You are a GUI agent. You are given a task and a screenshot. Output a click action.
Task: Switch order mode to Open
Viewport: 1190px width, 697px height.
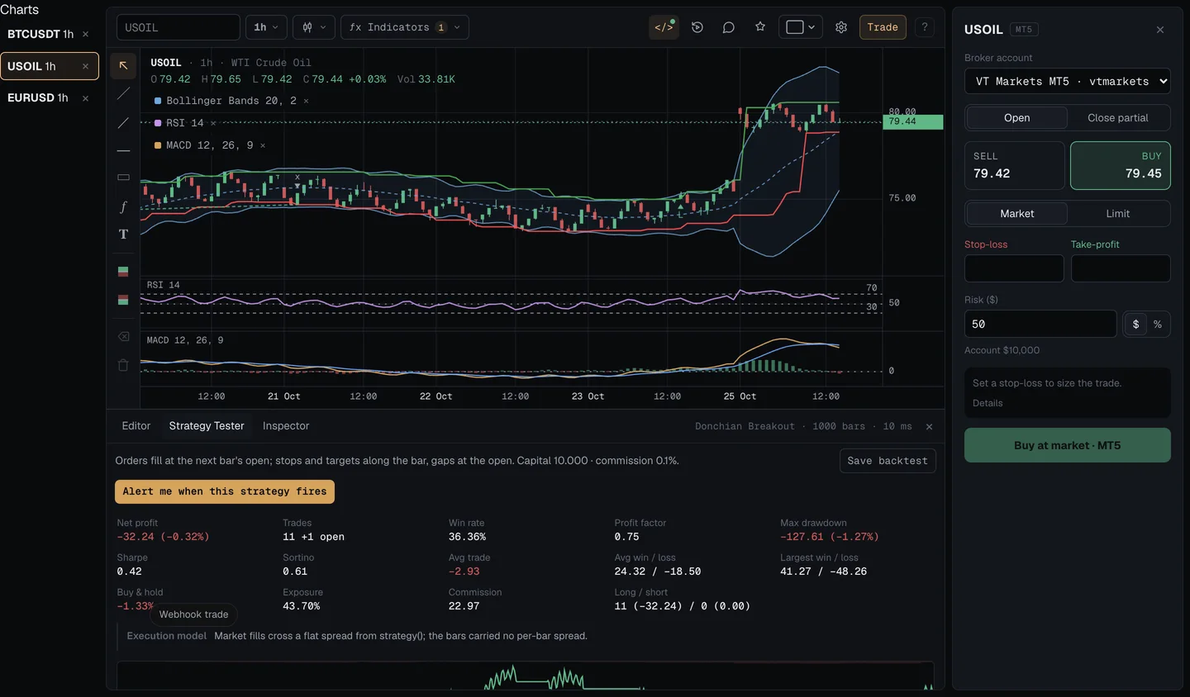(1016, 118)
